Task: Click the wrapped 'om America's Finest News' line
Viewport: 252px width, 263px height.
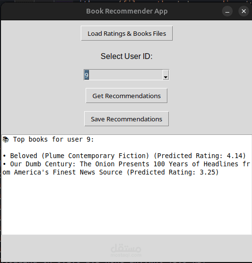Action: 62,172
